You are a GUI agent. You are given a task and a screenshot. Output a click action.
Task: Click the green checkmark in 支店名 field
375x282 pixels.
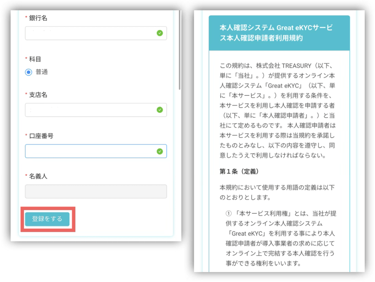pyautogui.click(x=160, y=110)
